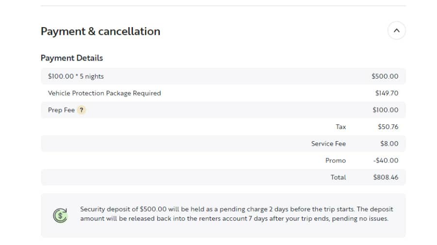The width and height of the screenshot is (437, 245).
Task: Click the Service Fee label
Action: (328, 144)
